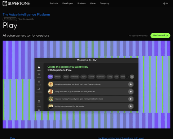
Task: Open the Developers menu
Action: (68, 3)
